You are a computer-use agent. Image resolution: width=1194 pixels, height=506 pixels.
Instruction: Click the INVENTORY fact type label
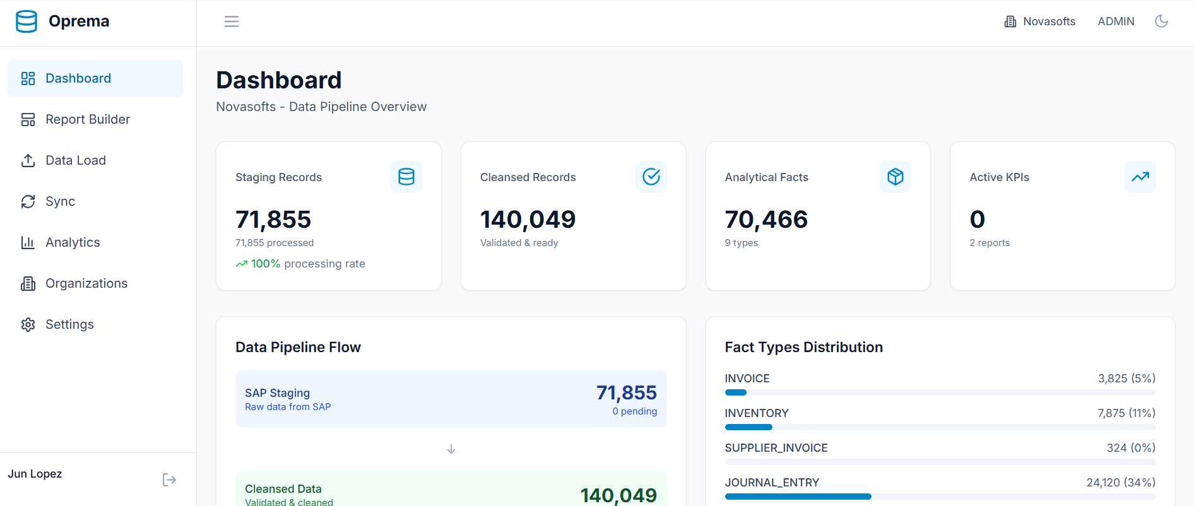point(757,413)
